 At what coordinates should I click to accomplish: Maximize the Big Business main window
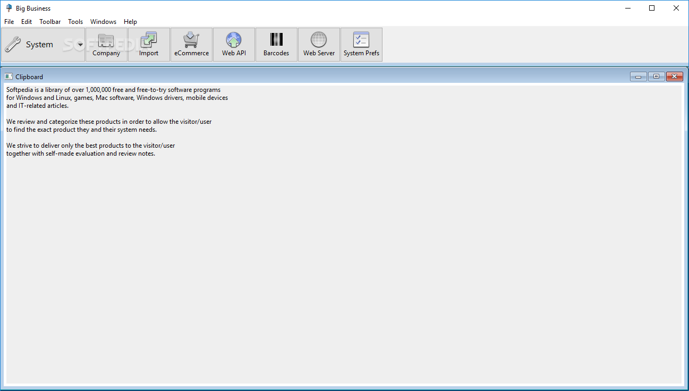(x=652, y=8)
